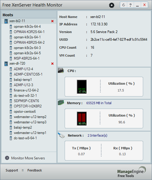This screenshot has width=152, height=180.
Task: Click VM icon beside dc-test-w8-64-1
Action: 11,138
